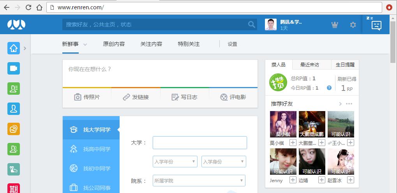Open the 设置 link
The width and height of the screenshot is (397, 193).
pos(233,44)
